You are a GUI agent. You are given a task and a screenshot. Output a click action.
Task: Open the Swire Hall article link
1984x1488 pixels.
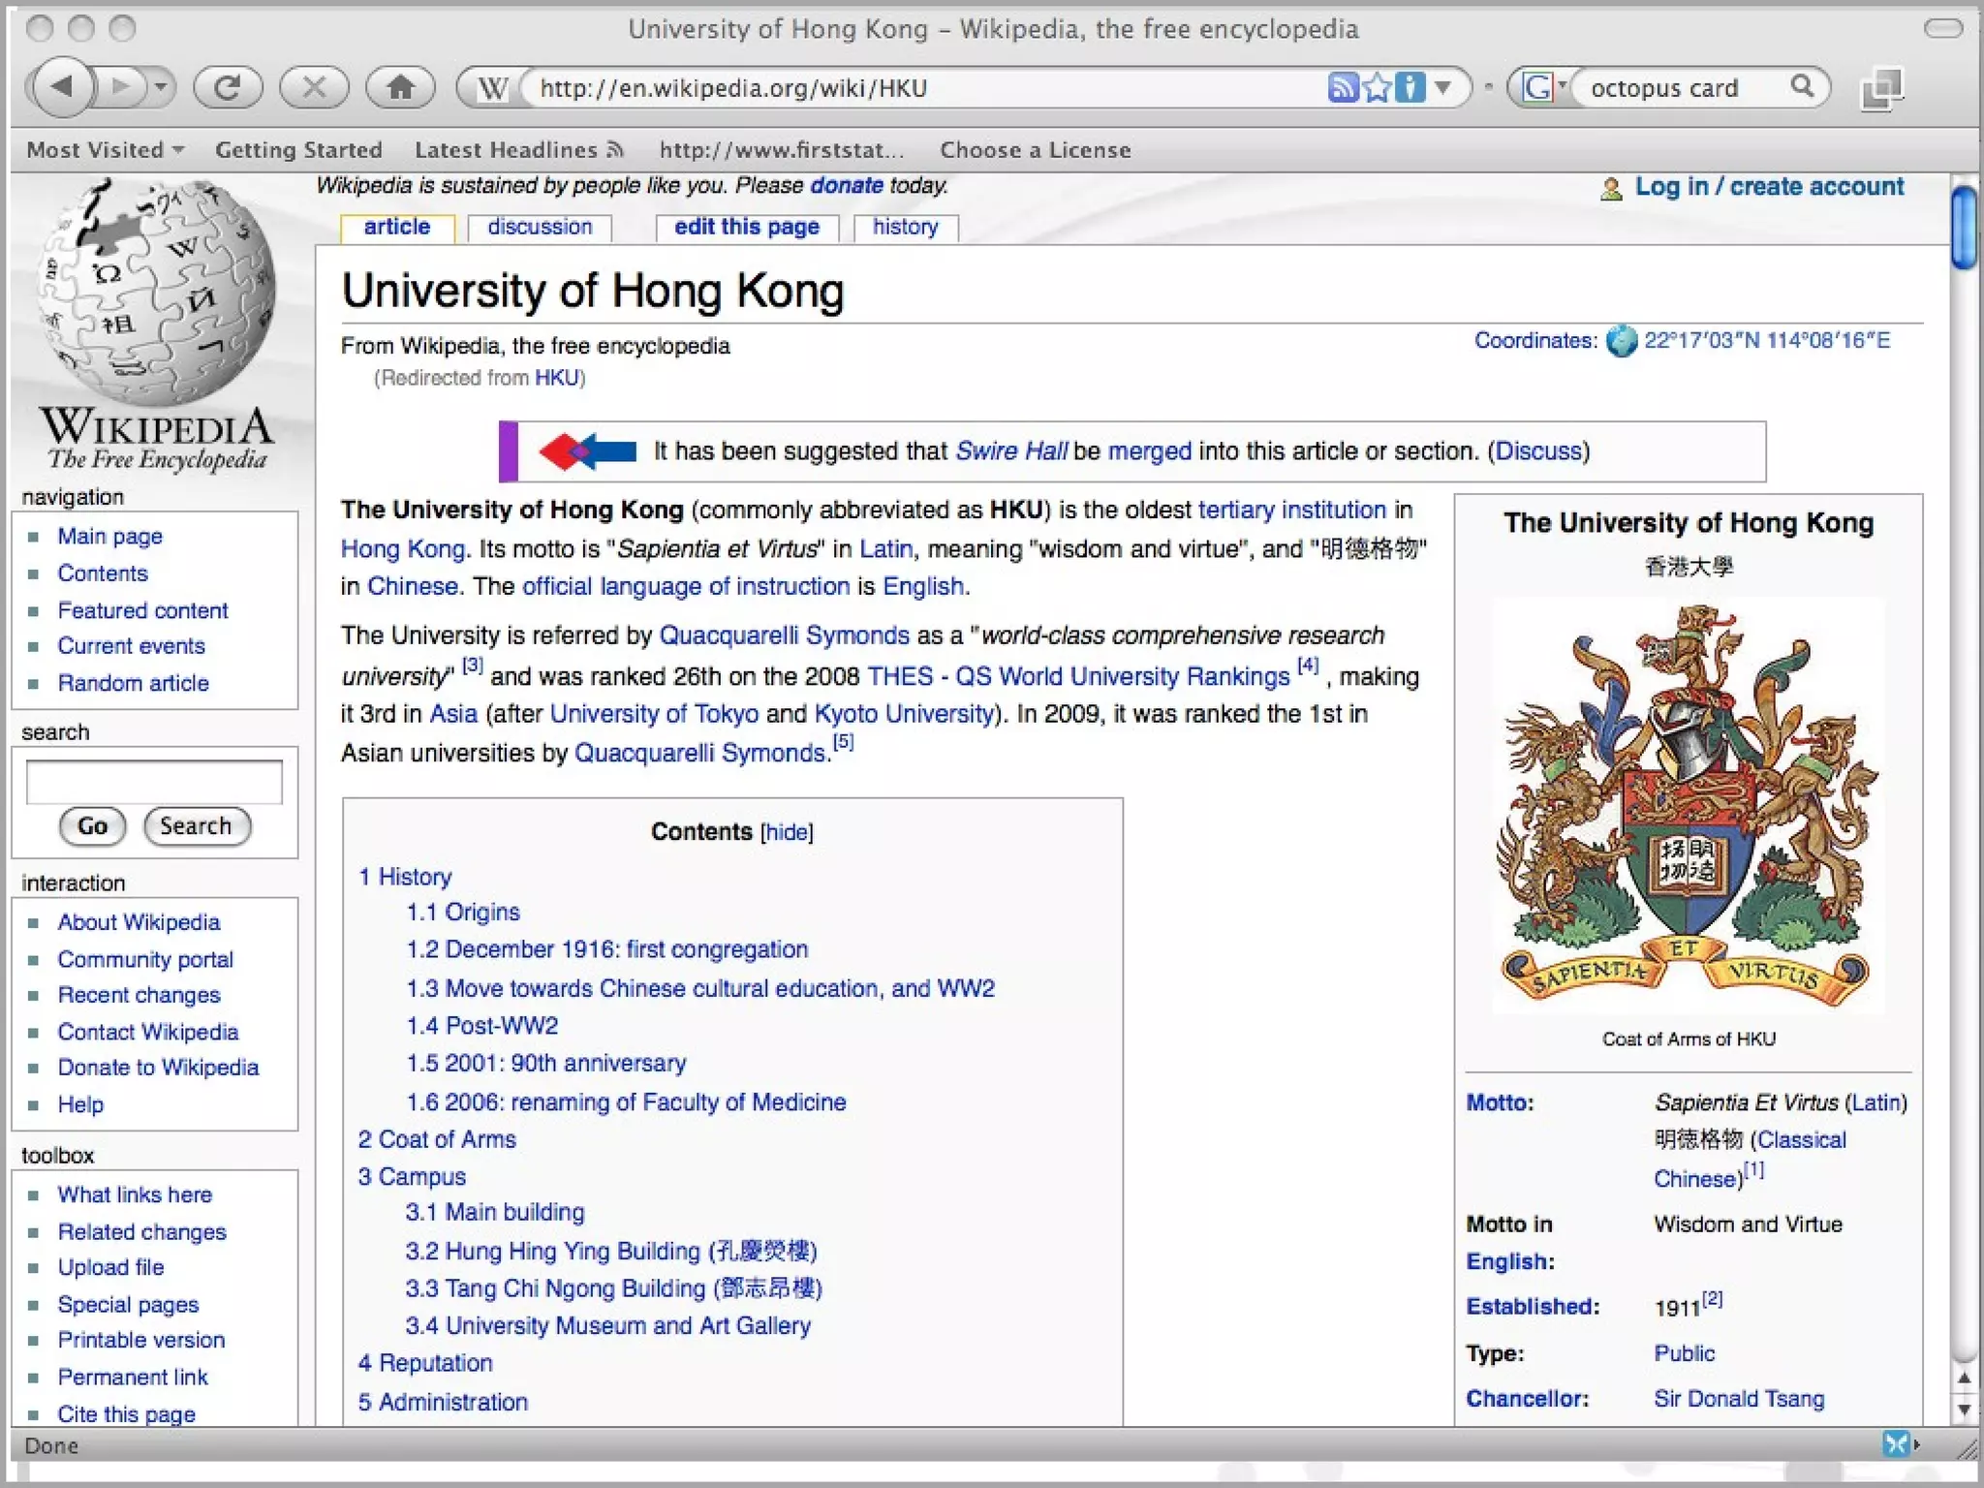tap(1010, 451)
